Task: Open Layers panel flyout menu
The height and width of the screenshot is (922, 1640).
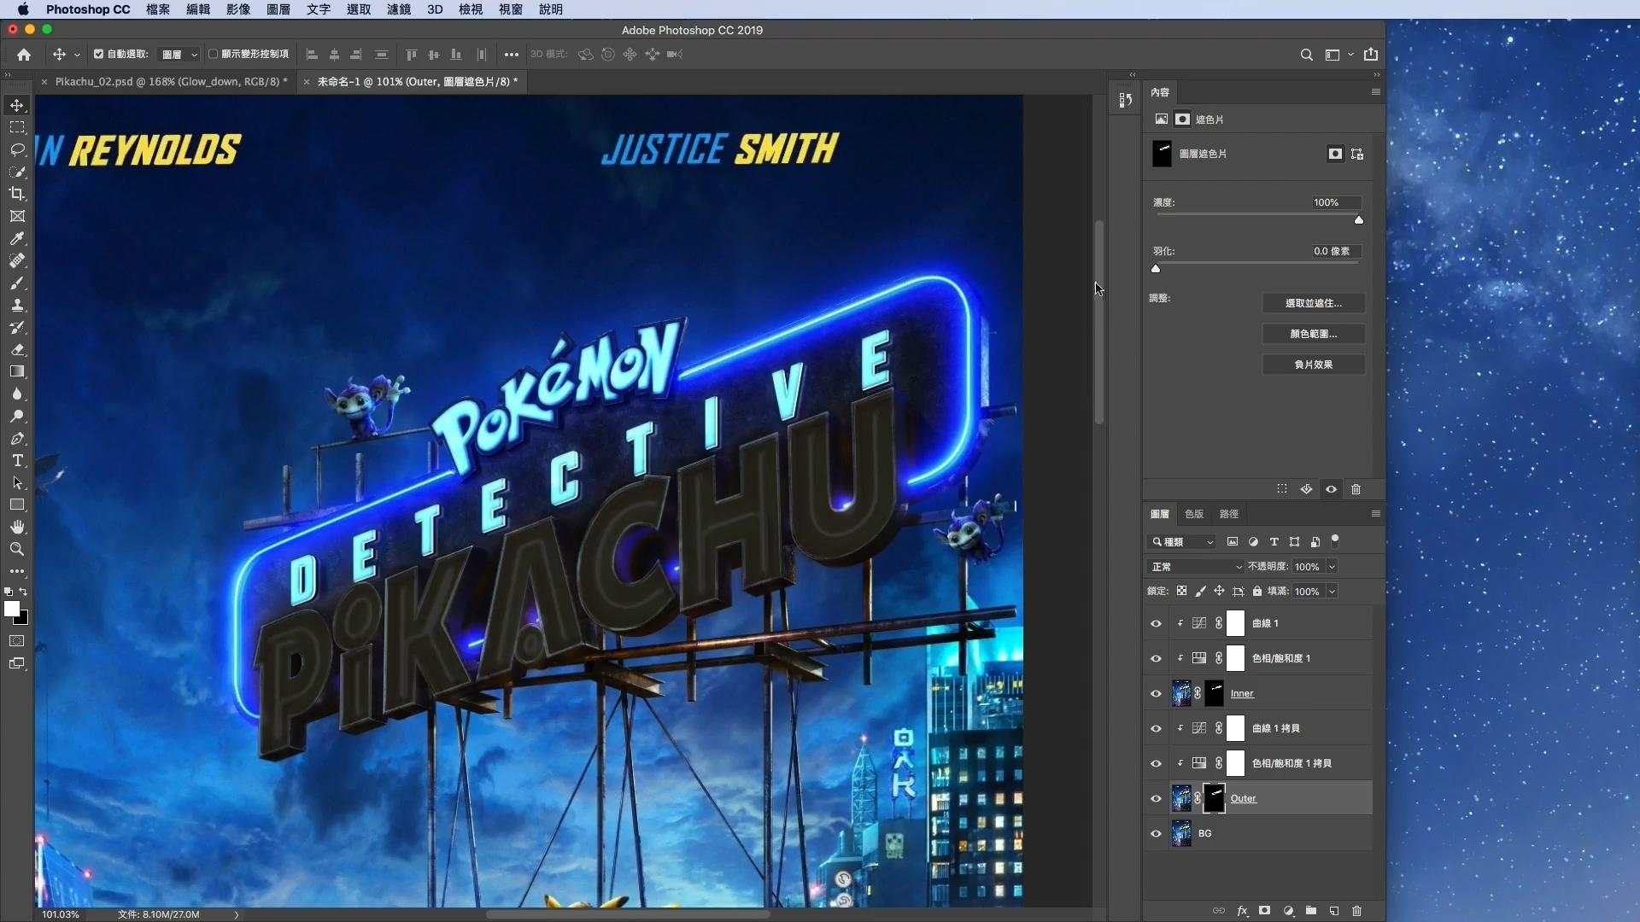Action: 1375,514
